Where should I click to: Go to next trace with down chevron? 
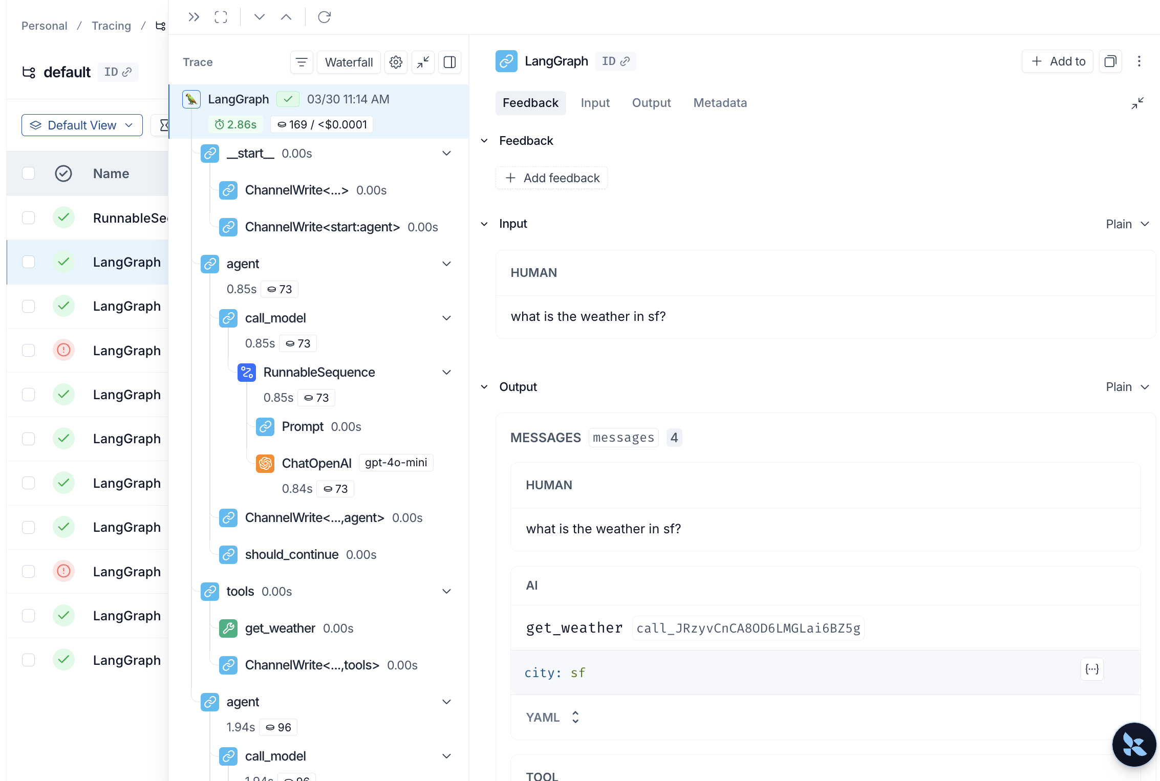pyautogui.click(x=260, y=17)
